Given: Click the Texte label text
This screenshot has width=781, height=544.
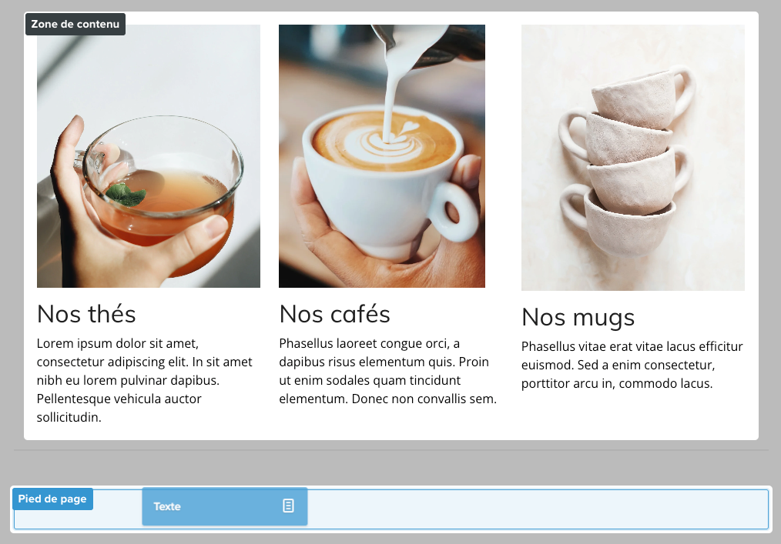Looking at the screenshot, I should [x=167, y=506].
